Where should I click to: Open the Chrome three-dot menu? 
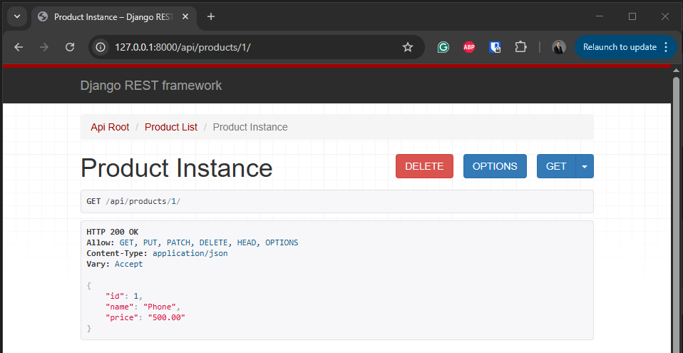point(666,47)
